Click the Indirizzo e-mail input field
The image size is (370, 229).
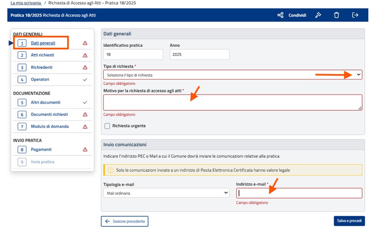pyautogui.click(x=299, y=193)
